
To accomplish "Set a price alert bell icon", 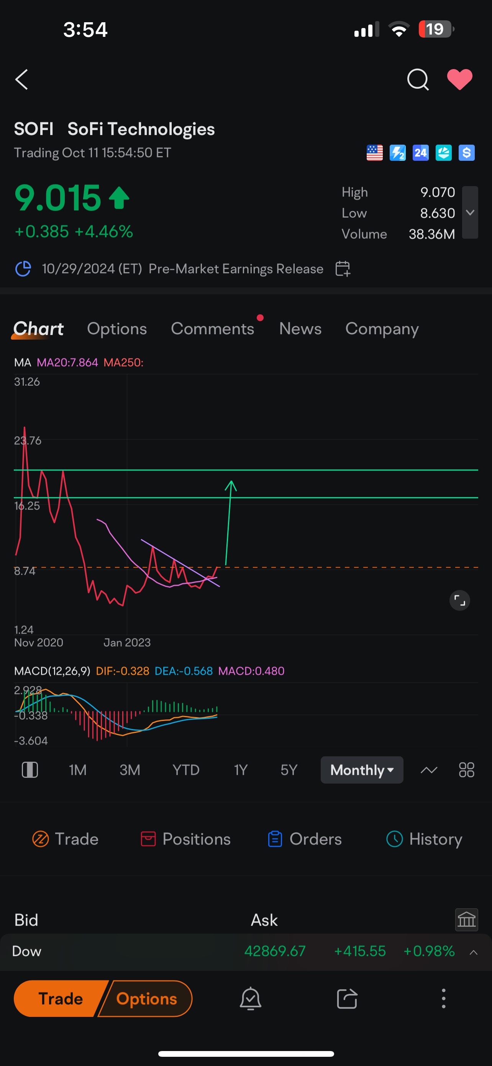I will [250, 998].
